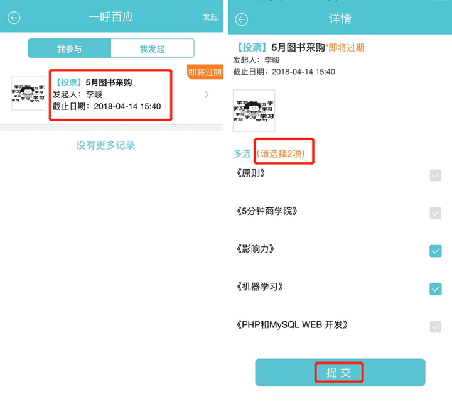Check the 《原则》 option
Screen dimensions: 452x401
435,175
